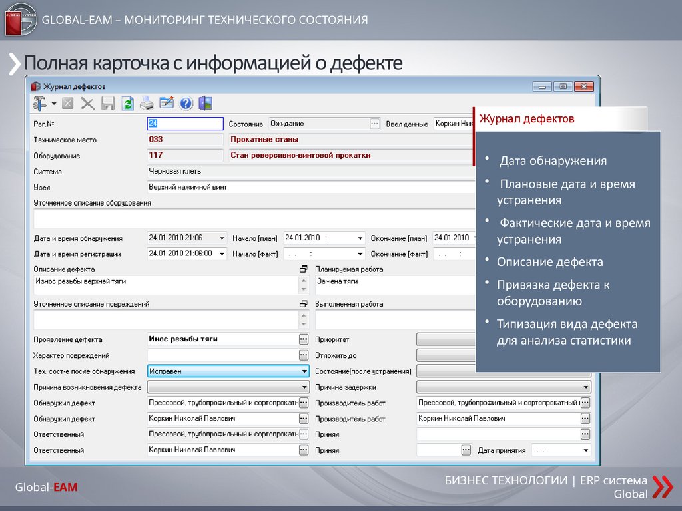Open ellipsis button of Состояние field
The width and height of the screenshot is (682, 511).
coord(374,124)
